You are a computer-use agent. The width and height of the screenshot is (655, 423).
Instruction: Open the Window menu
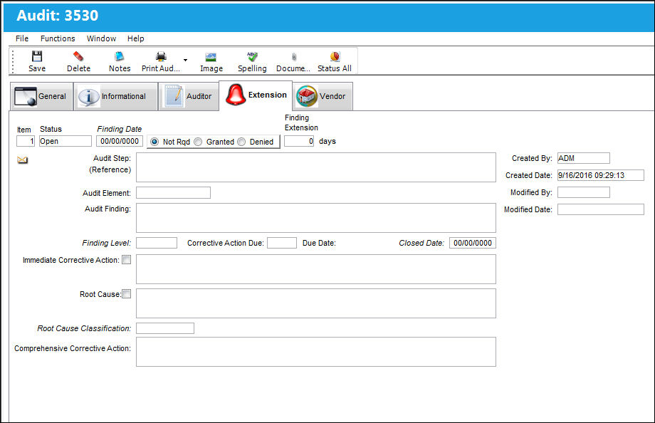[102, 38]
